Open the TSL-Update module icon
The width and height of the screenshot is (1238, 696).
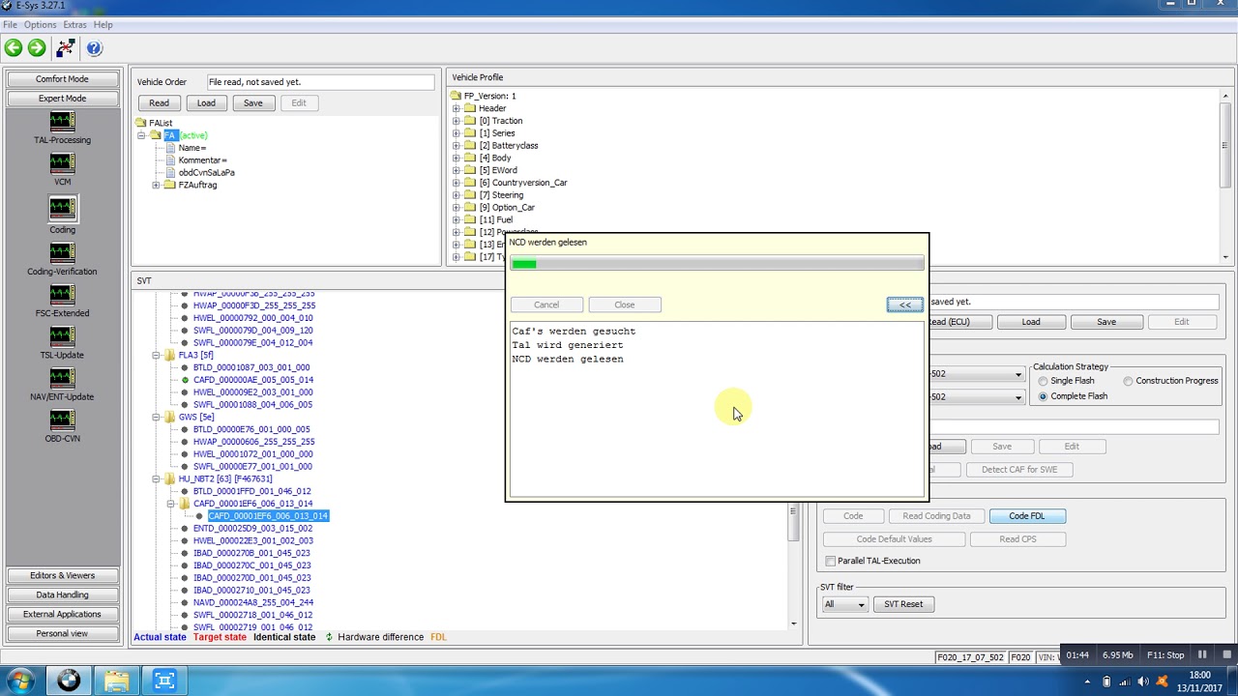62,336
